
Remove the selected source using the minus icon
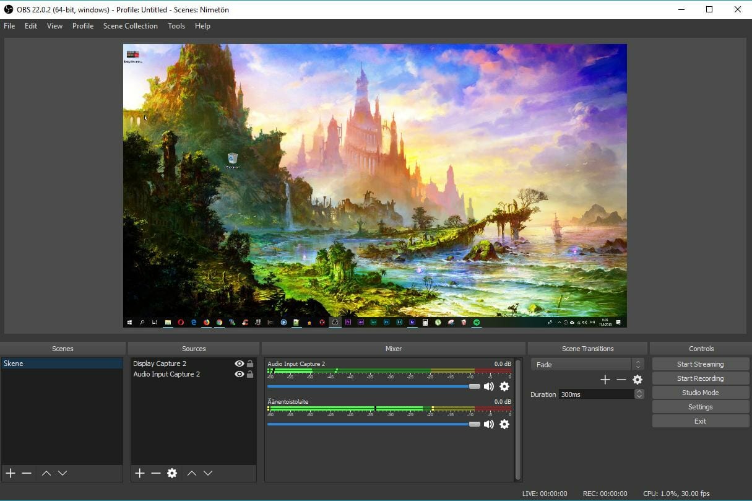[x=155, y=473]
